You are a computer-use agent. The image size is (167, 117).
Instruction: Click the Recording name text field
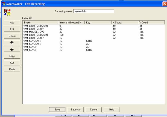point(93,11)
